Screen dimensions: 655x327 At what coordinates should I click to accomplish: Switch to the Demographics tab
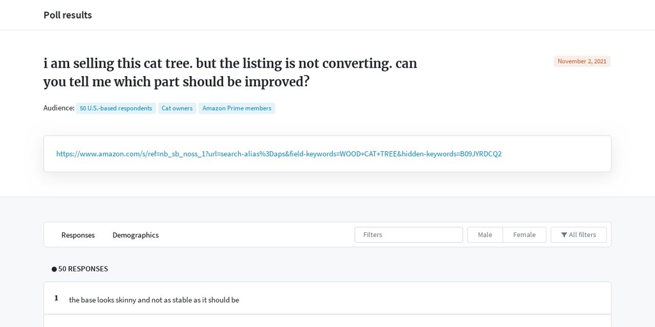pyautogui.click(x=136, y=235)
